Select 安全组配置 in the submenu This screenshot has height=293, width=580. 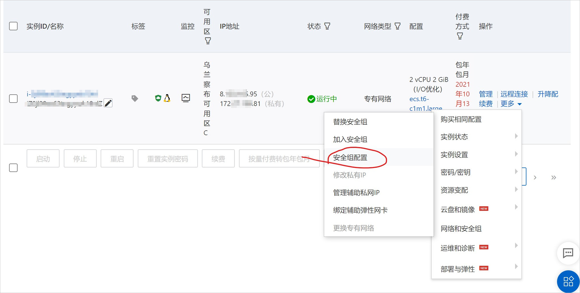pyautogui.click(x=379, y=157)
